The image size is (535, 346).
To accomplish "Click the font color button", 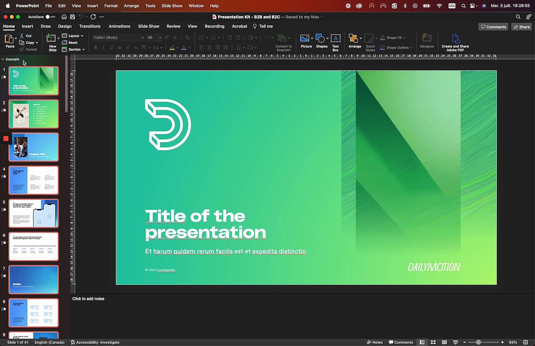I will (184, 48).
